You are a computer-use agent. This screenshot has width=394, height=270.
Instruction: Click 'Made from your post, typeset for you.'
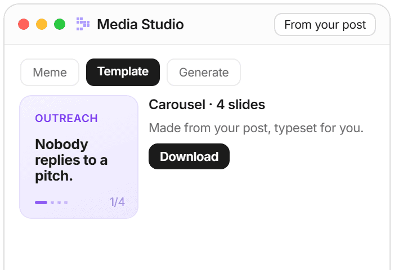pyautogui.click(x=256, y=128)
